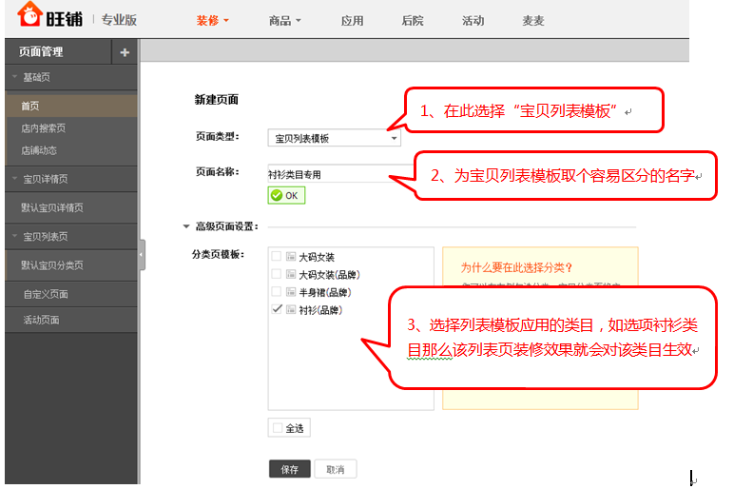Click the 为什么要在此选择分类？ help text
Image resolution: width=753 pixels, height=489 pixels.
[516, 267]
